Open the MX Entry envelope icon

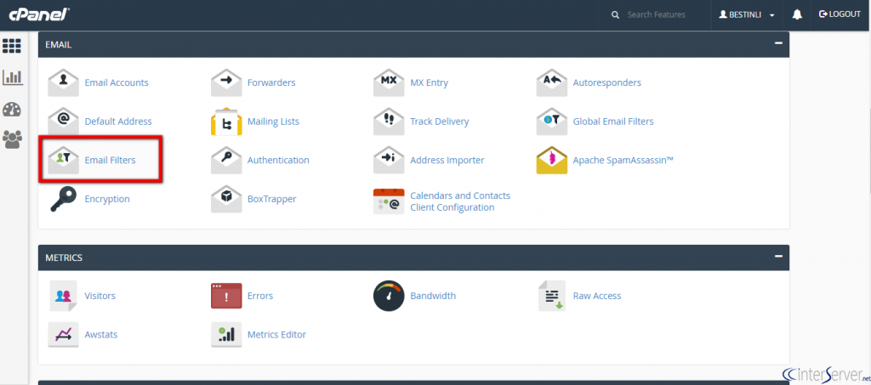click(389, 82)
